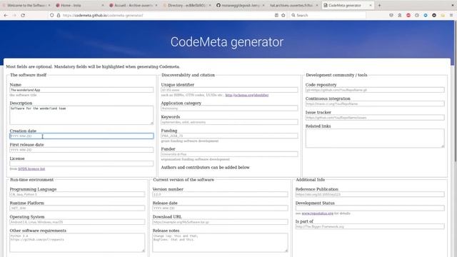The image size is (457, 257).
Task: Click the browser Search box
Action: (x=328, y=15)
